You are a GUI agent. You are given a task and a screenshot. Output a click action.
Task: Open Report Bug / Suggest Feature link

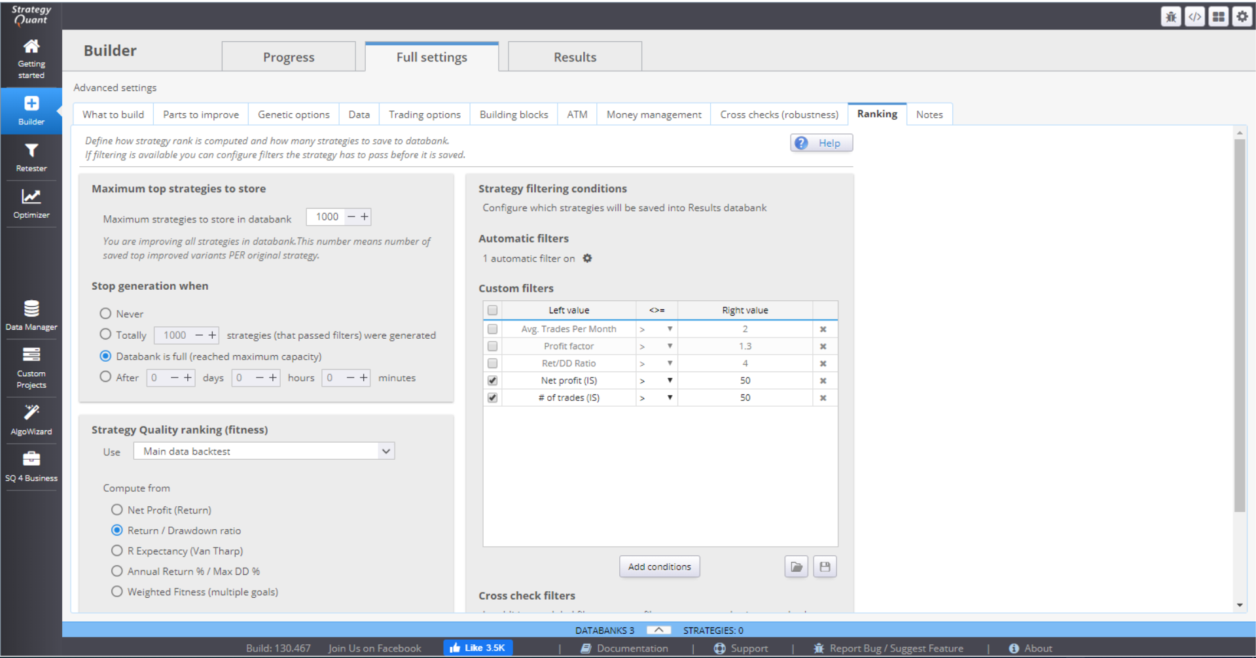[888, 648]
